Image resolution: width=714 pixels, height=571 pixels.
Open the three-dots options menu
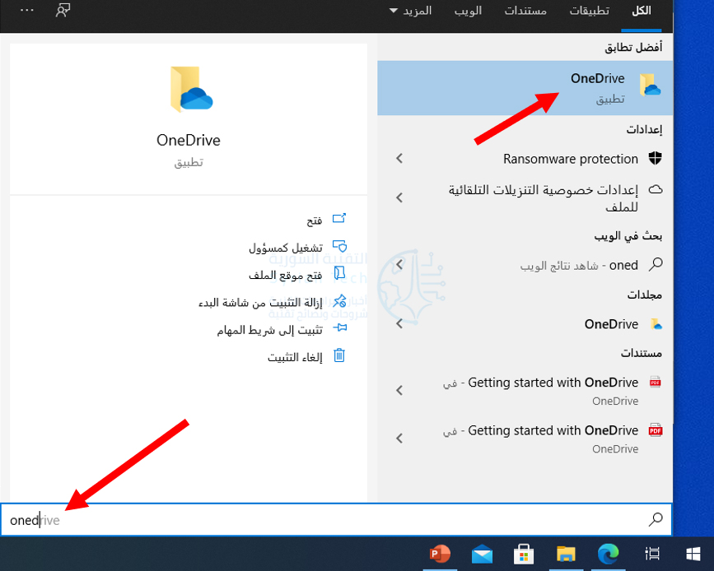pos(27,10)
